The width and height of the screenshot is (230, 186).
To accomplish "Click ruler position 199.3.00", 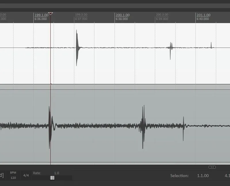I will click(82, 15).
